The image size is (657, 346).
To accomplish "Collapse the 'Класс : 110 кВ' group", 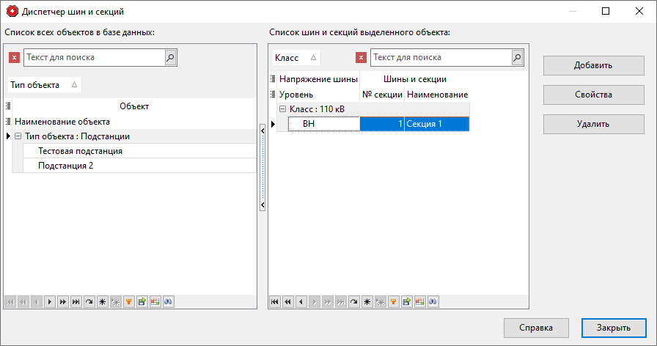I will tap(283, 109).
